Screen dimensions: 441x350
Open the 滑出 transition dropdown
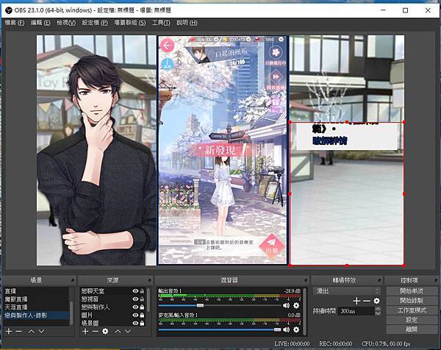347,291
